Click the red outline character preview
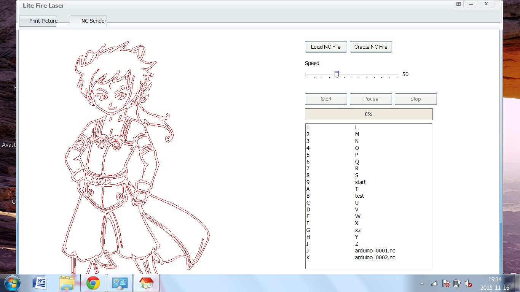Screen dimensions: 520x292 135,157
